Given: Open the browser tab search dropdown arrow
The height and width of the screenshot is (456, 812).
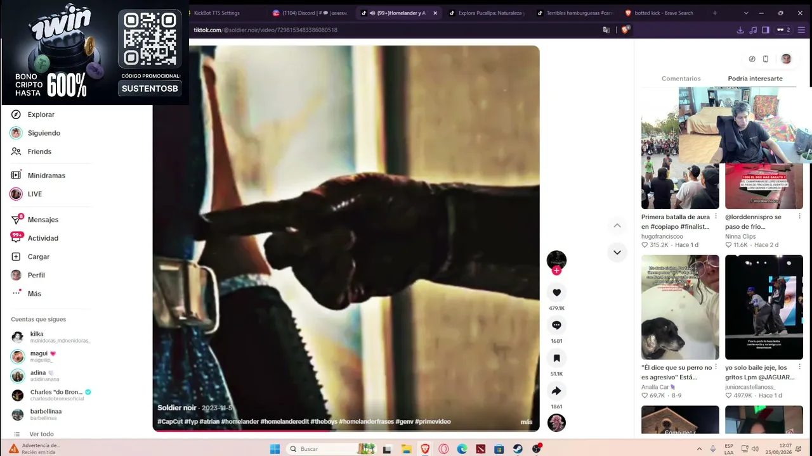Looking at the screenshot, I should pos(746,13).
